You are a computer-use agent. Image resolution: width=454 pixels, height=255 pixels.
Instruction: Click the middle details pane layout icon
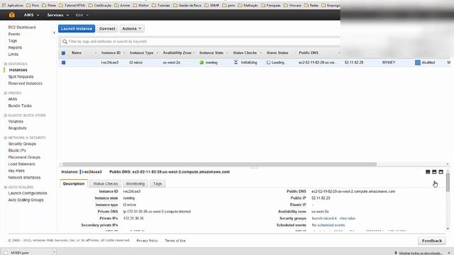[434, 172]
